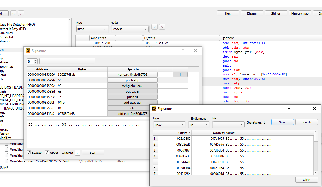The width and height of the screenshot is (322, 187).
Task: Select result row with offset 003dd41f
Action: point(233,162)
